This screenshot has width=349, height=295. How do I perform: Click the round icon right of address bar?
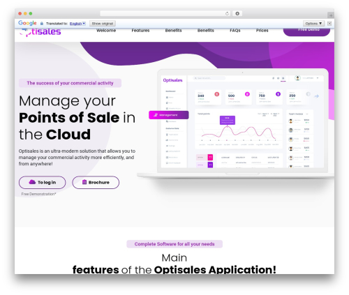(237, 14)
